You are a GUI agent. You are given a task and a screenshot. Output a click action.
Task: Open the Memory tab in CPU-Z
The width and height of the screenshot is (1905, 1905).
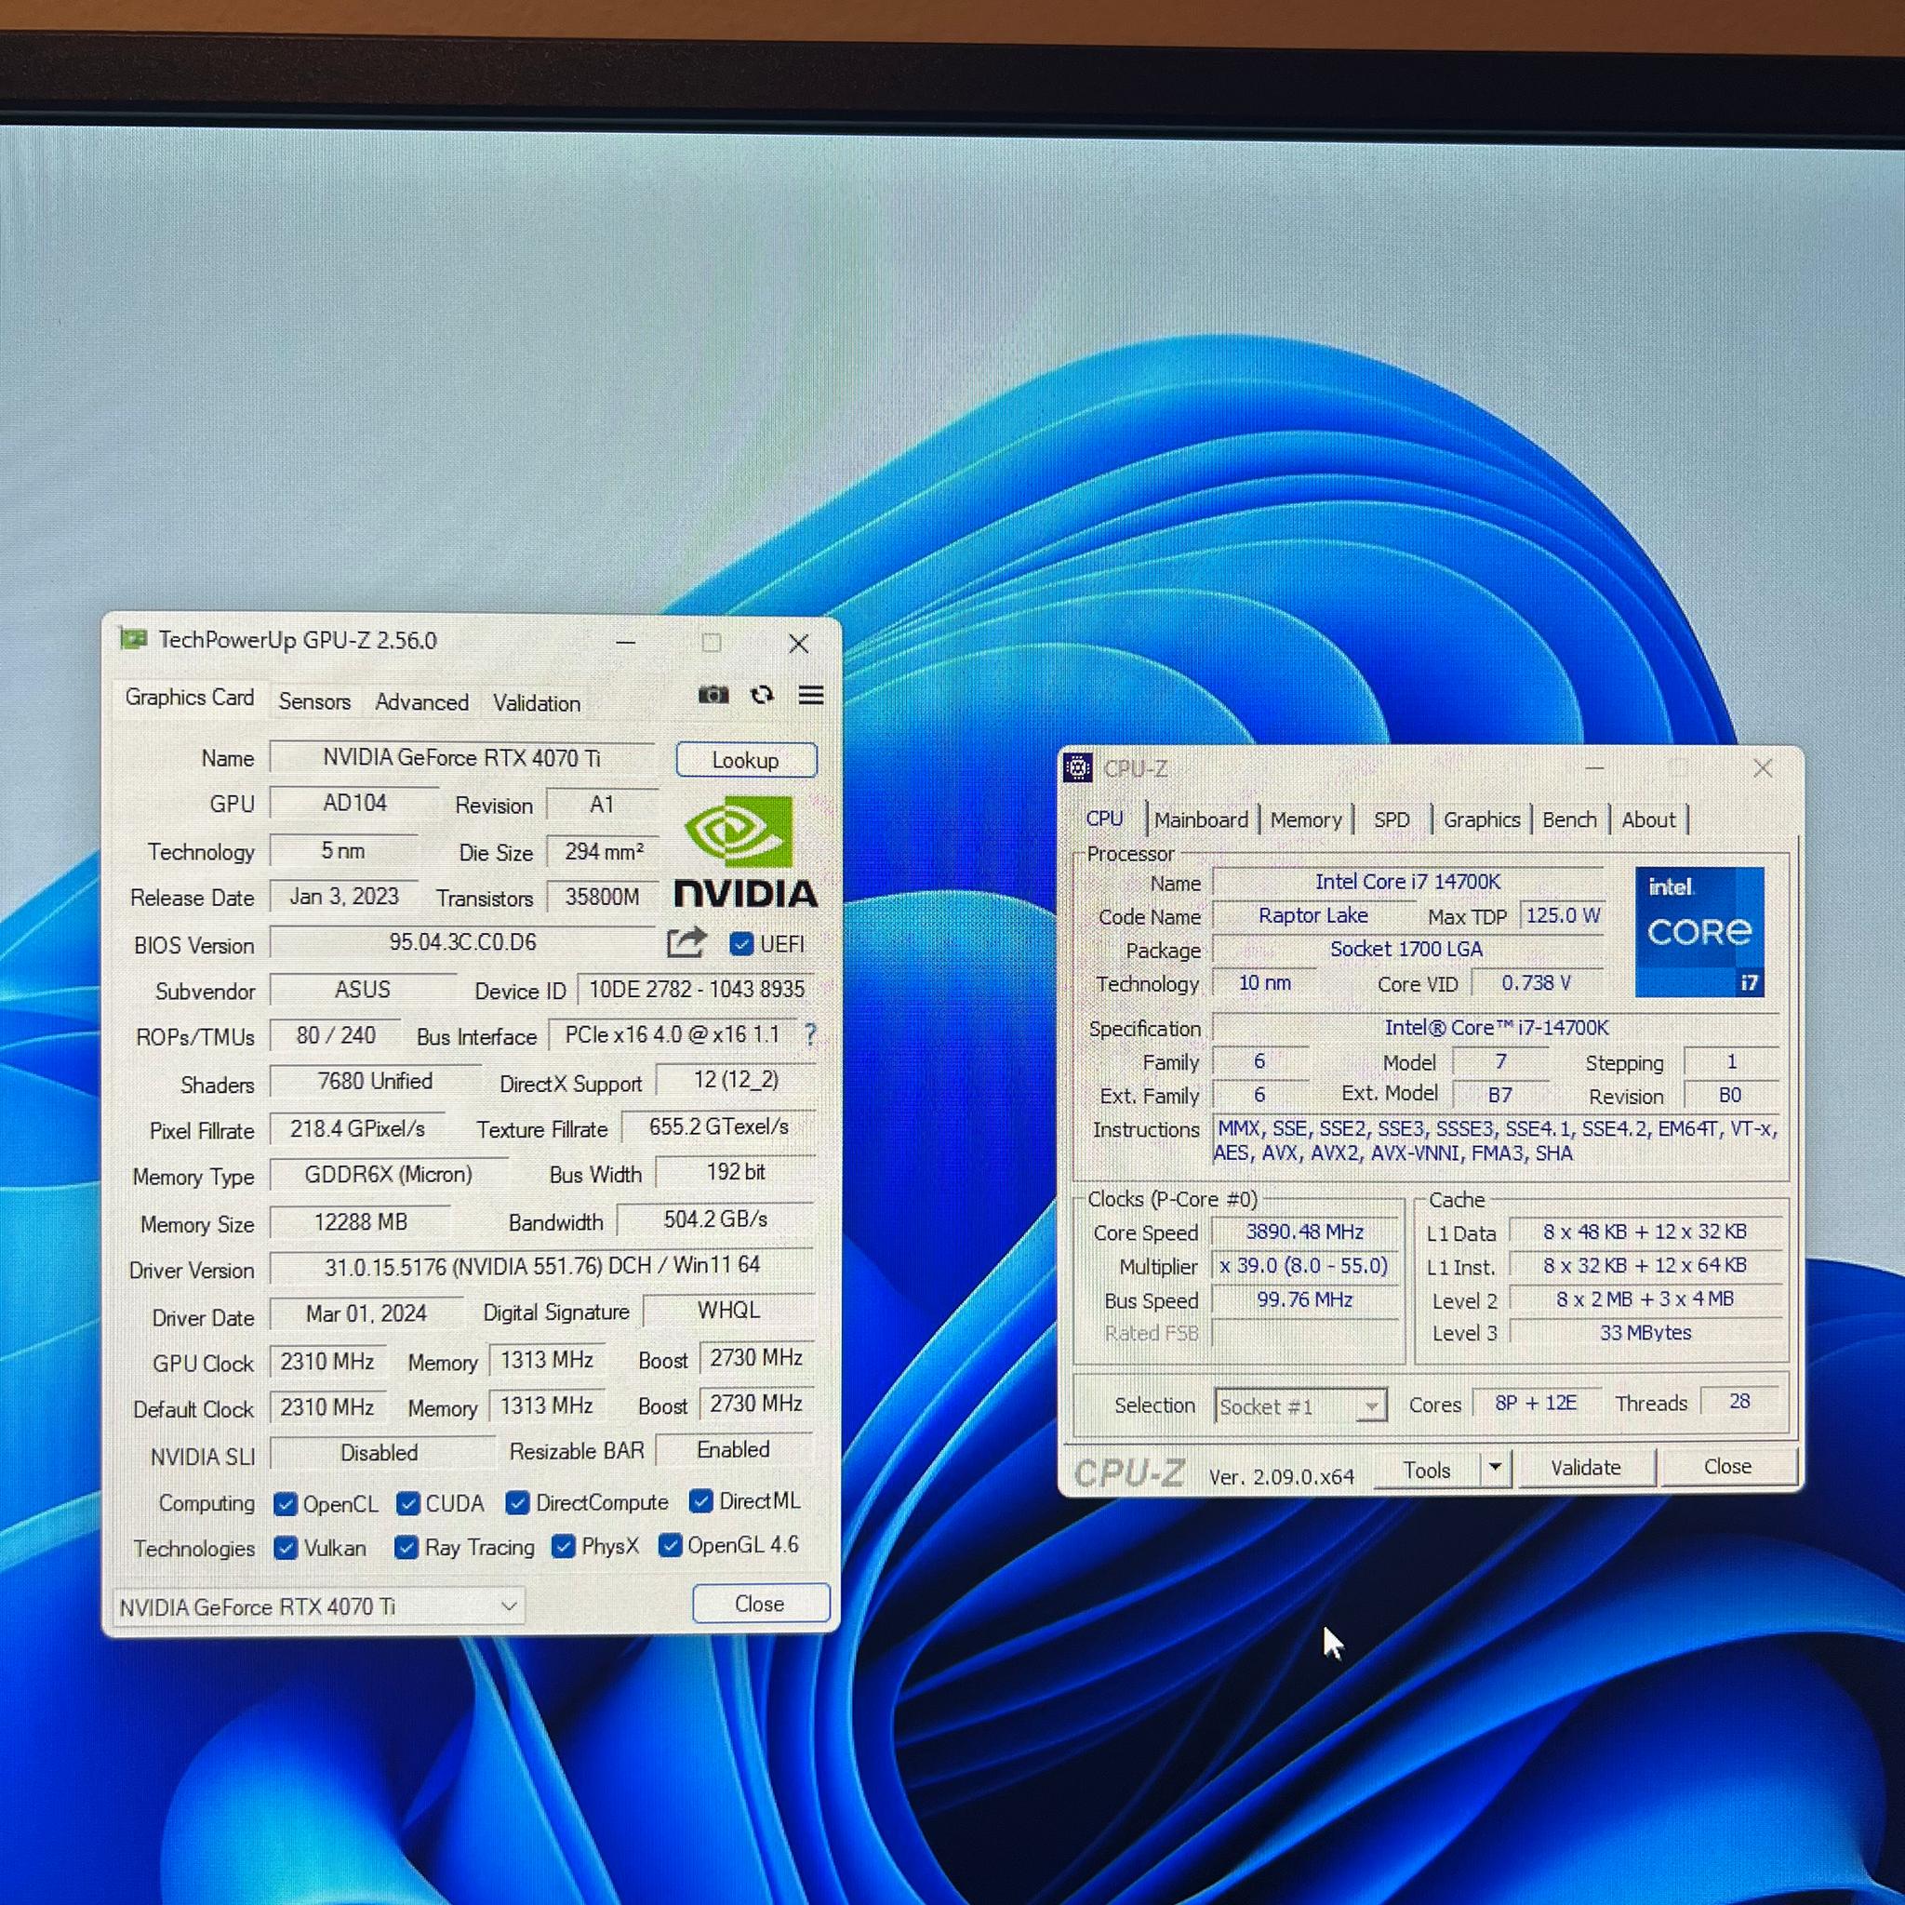(1305, 819)
